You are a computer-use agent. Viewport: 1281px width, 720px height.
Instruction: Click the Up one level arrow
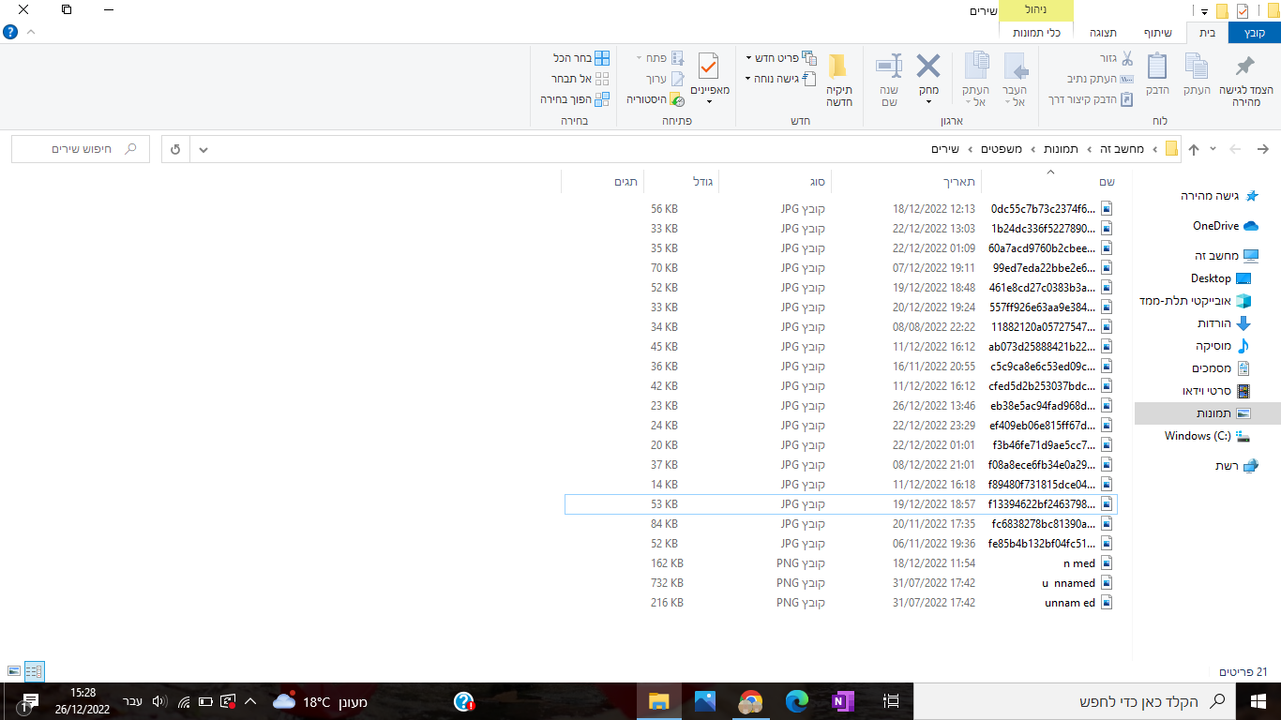coord(1193,149)
